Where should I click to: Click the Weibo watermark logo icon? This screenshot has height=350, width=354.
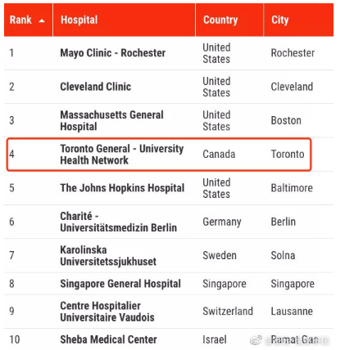pos(256,339)
